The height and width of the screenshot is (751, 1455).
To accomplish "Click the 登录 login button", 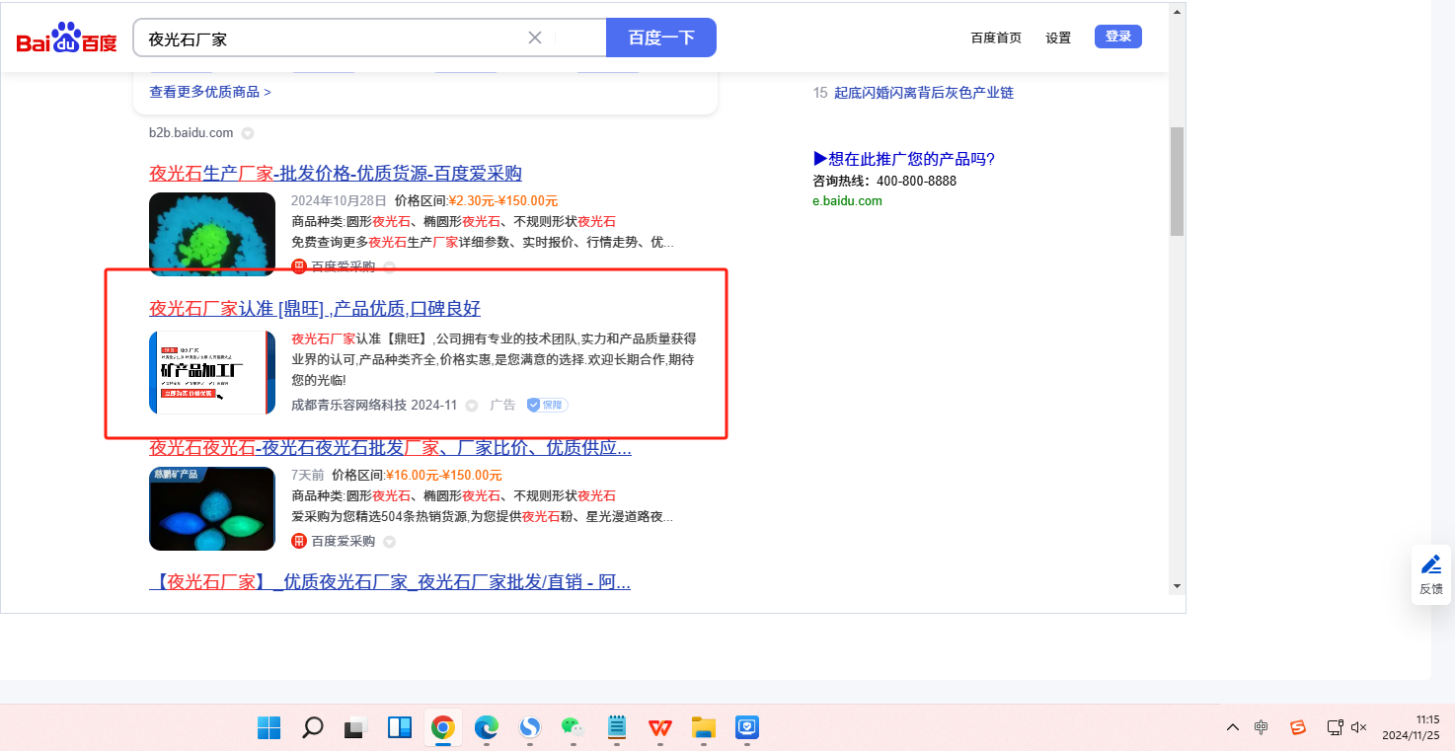I will pos(1117,37).
